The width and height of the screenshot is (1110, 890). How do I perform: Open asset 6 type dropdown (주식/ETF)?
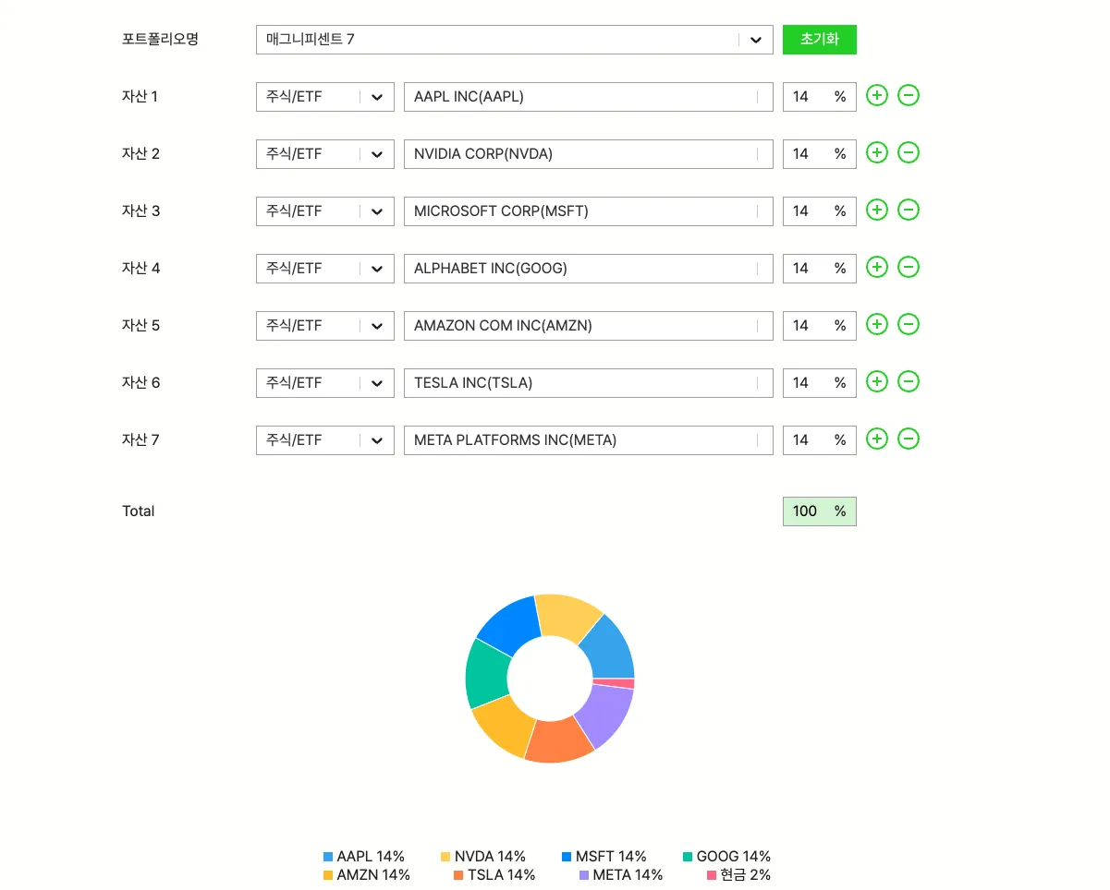click(x=325, y=383)
